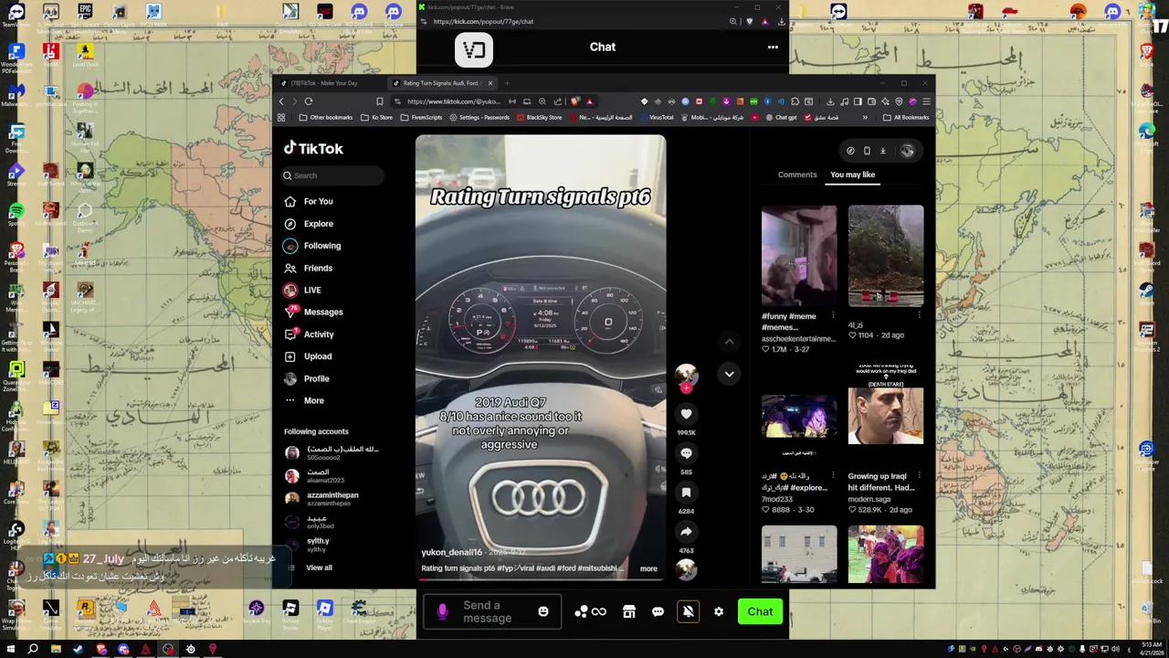Screen dimensions: 1169x658
Task: Open FivemScripts bookmarks folder
Action: pos(421,117)
